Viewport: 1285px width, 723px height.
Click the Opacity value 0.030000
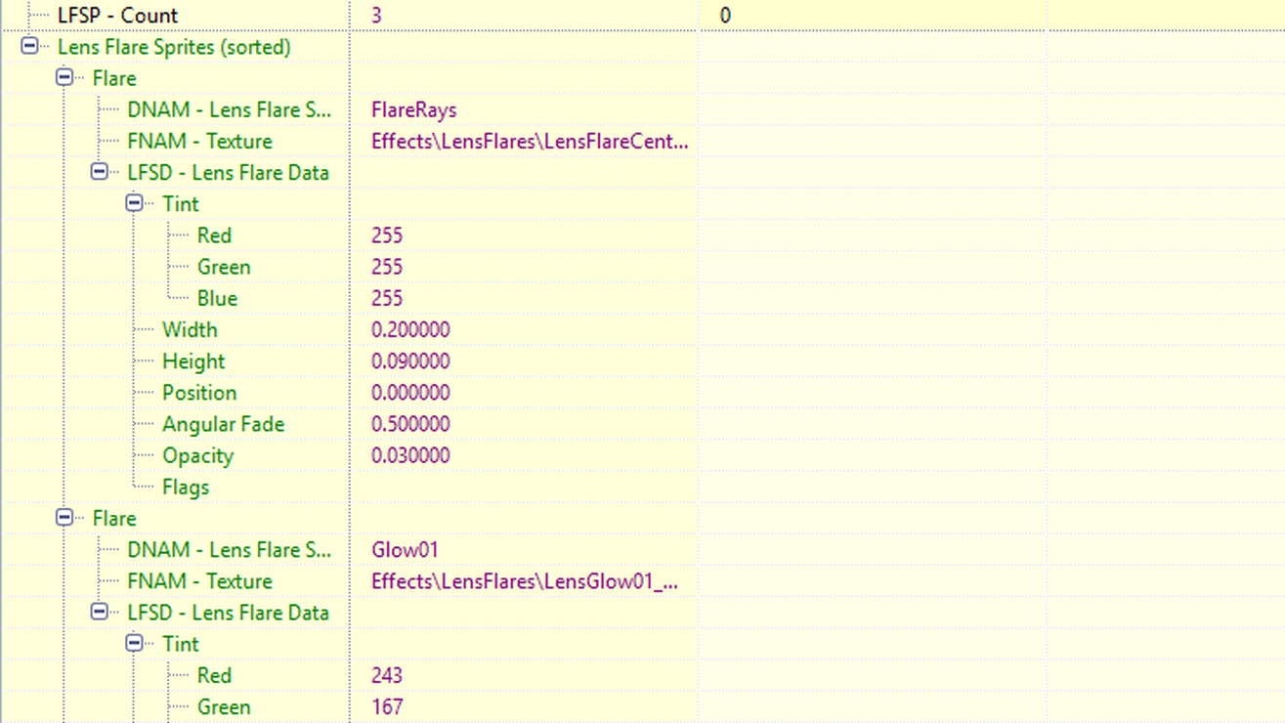coord(410,455)
